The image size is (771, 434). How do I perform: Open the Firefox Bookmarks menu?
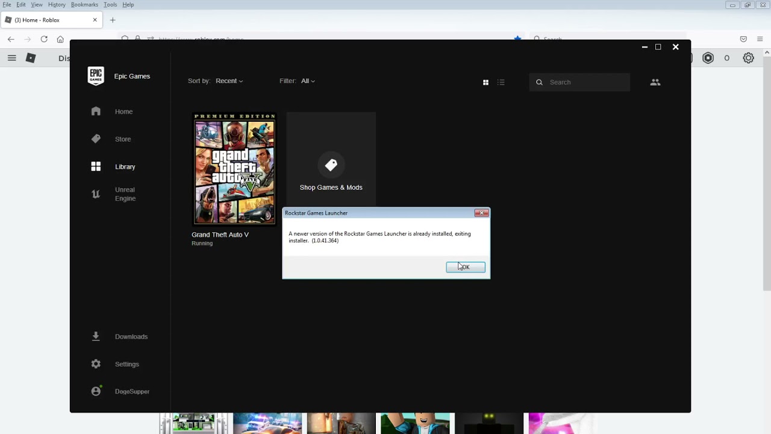(x=84, y=4)
